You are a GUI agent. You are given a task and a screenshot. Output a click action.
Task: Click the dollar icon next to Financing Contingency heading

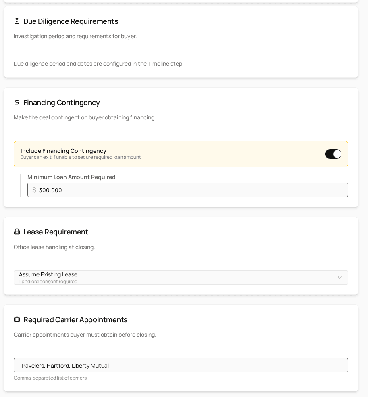coord(17,102)
